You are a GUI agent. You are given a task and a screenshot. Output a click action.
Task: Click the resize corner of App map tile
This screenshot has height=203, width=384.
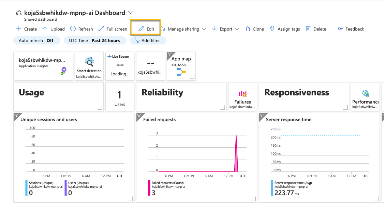click(192, 77)
